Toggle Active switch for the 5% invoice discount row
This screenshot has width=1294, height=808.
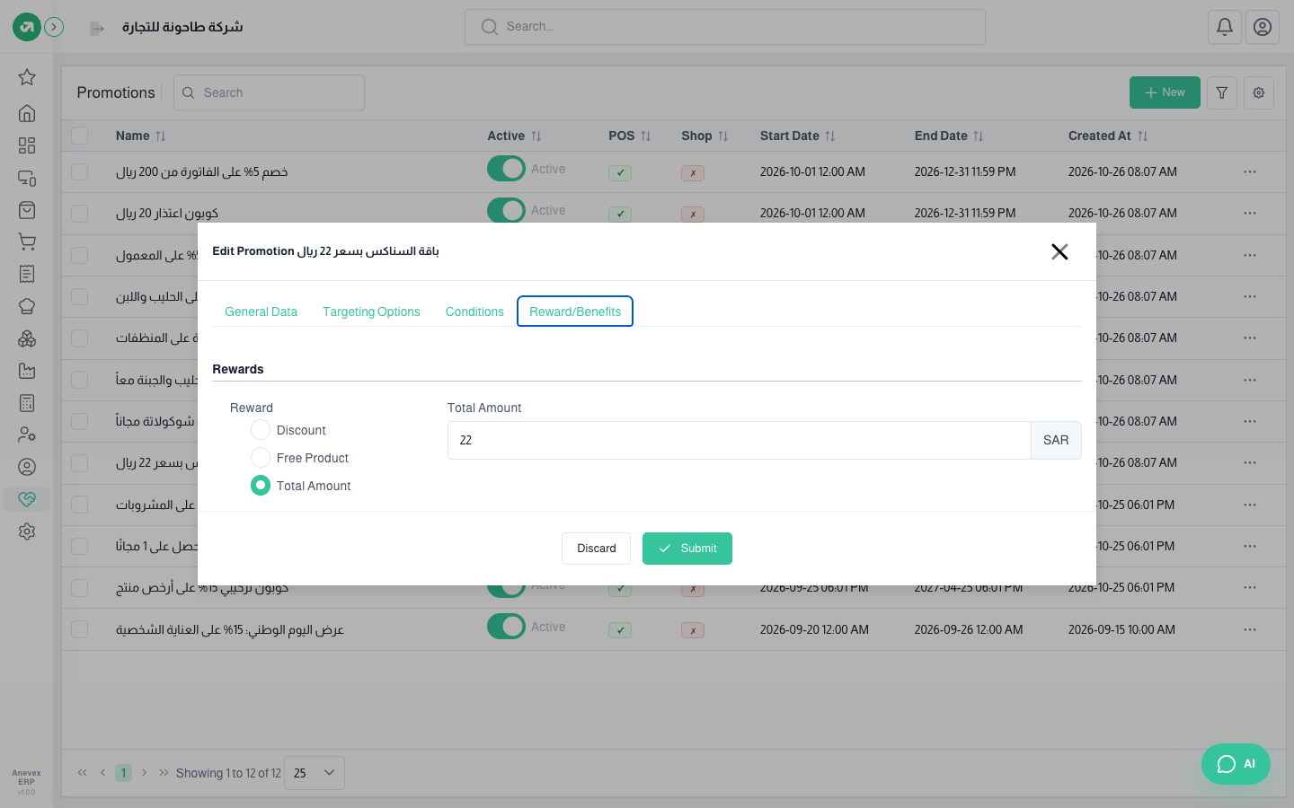506,169
